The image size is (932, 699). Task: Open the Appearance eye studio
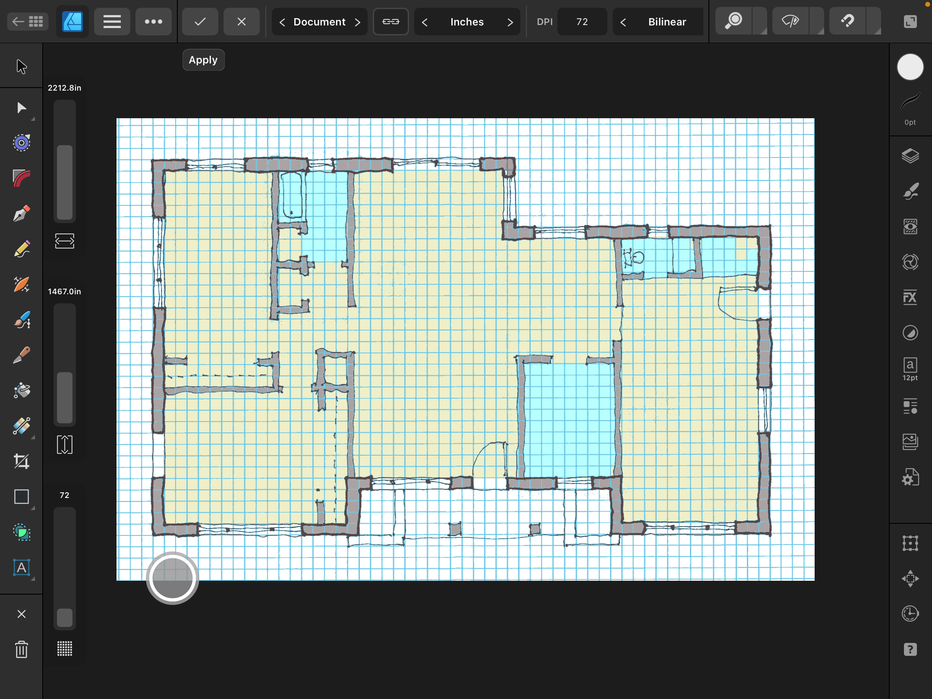(910, 227)
